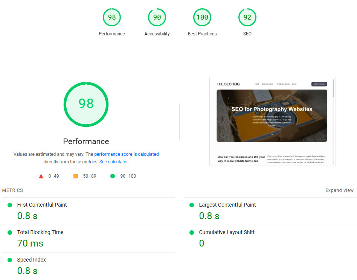Open the performance score is calculated link
357x280 pixels.
(126, 154)
